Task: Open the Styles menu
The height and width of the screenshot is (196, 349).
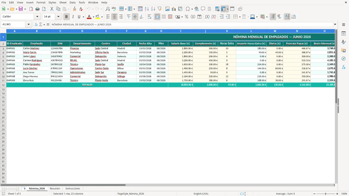Action: point(52,2)
